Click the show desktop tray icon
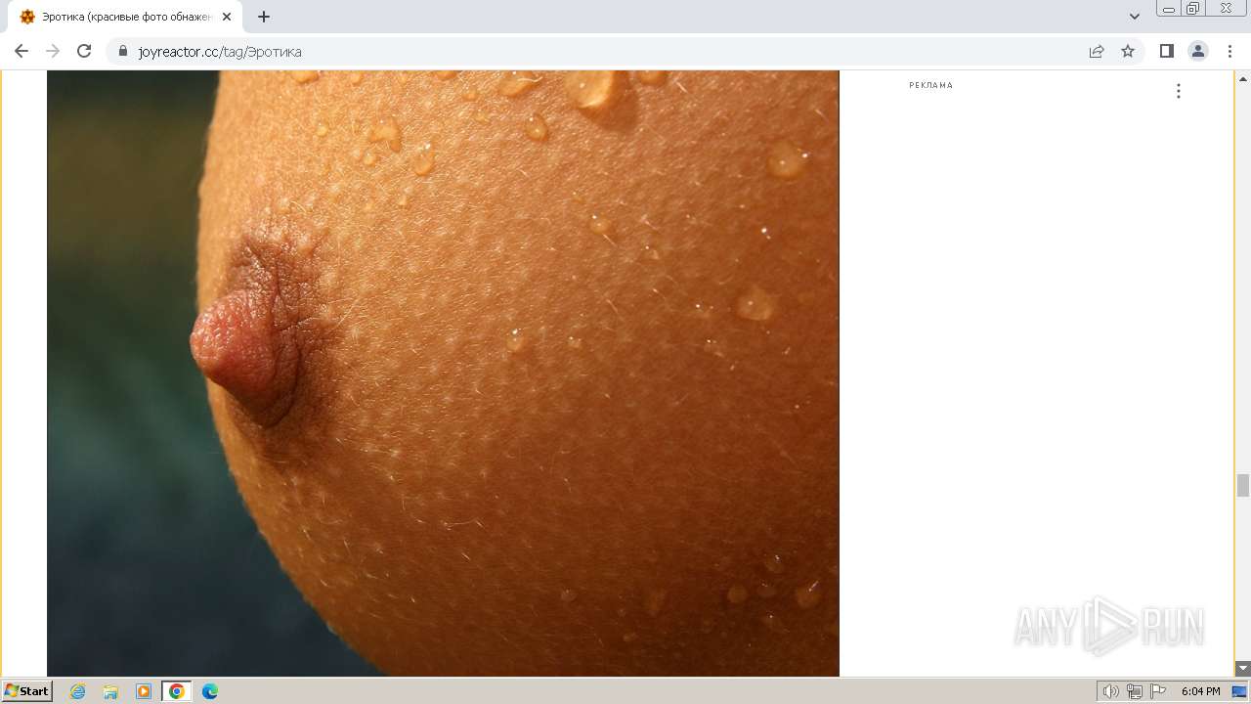The image size is (1251, 704). [1239, 691]
